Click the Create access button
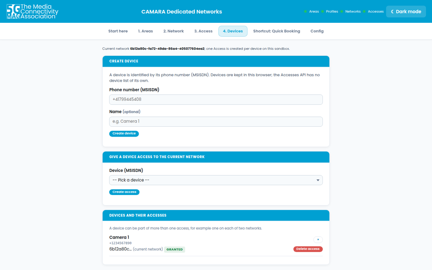This screenshot has width=432, height=270. click(124, 192)
